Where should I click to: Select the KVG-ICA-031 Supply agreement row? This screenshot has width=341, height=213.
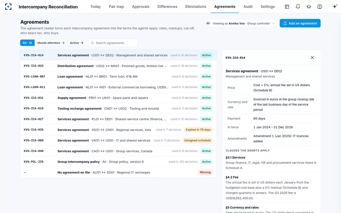pos(118,98)
